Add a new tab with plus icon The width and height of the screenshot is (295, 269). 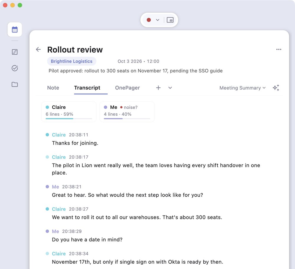point(158,88)
